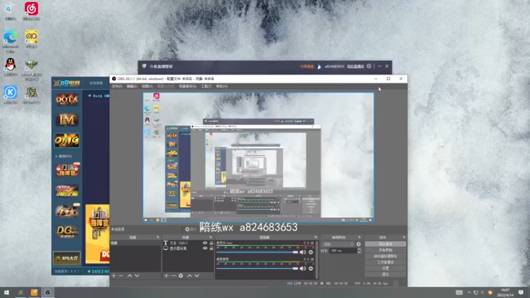Image resolution: width=530 pixels, height=298 pixels.
Task: Toggle the lock on the 显示器采集 source
Action: click(211, 248)
